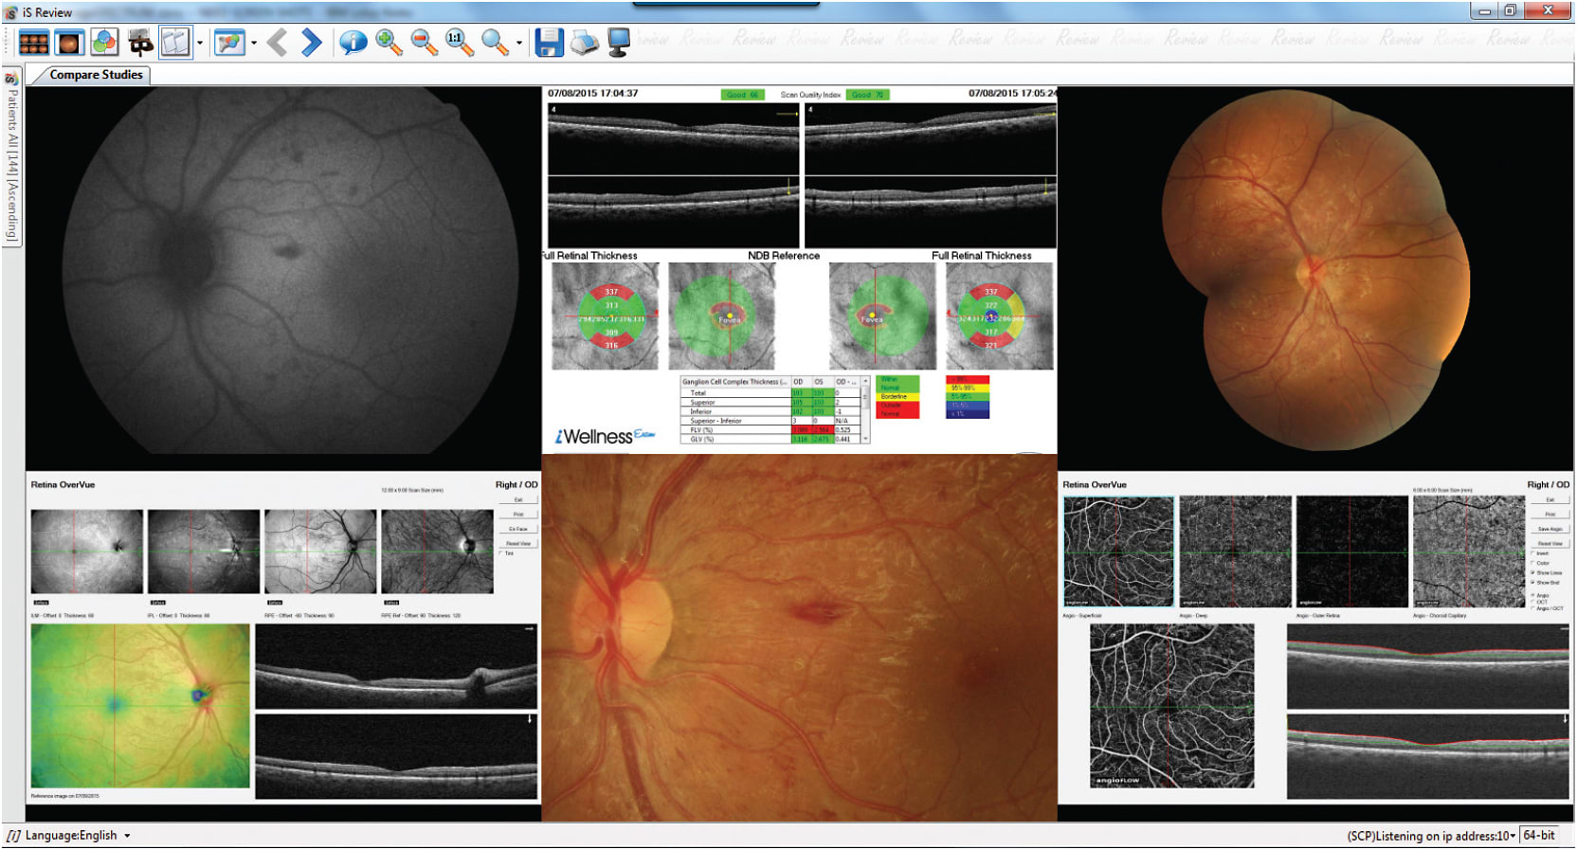Click the iWellness logo

click(x=605, y=437)
